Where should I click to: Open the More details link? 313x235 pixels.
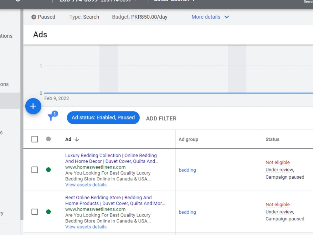[x=206, y=17]
